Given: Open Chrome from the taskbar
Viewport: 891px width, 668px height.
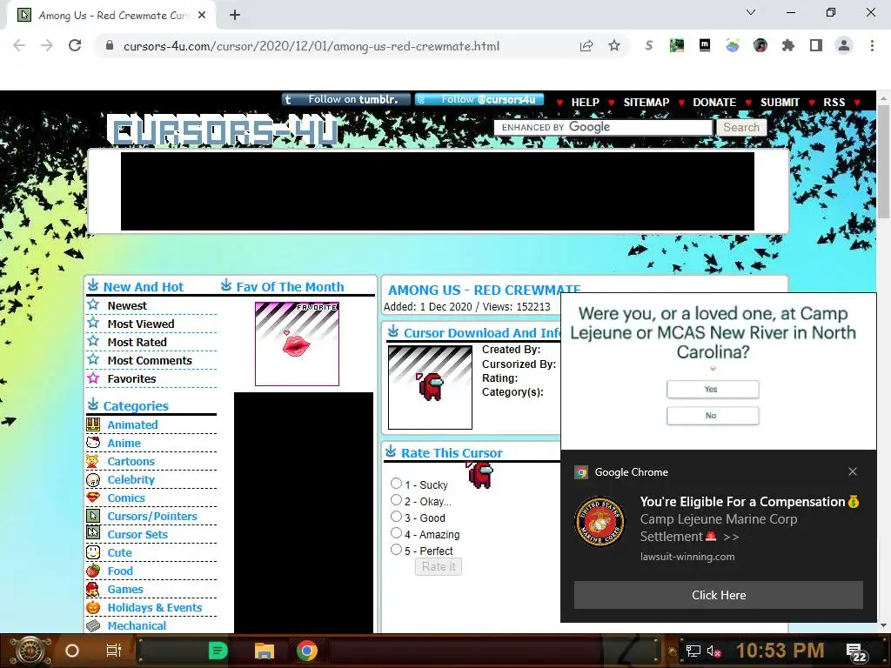Looking at the screenshot, I should click(x=306, y=651).
